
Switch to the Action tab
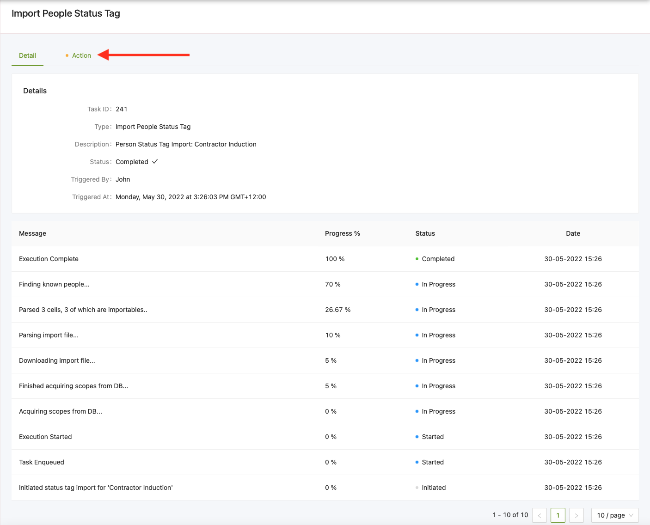click(81, 55)
